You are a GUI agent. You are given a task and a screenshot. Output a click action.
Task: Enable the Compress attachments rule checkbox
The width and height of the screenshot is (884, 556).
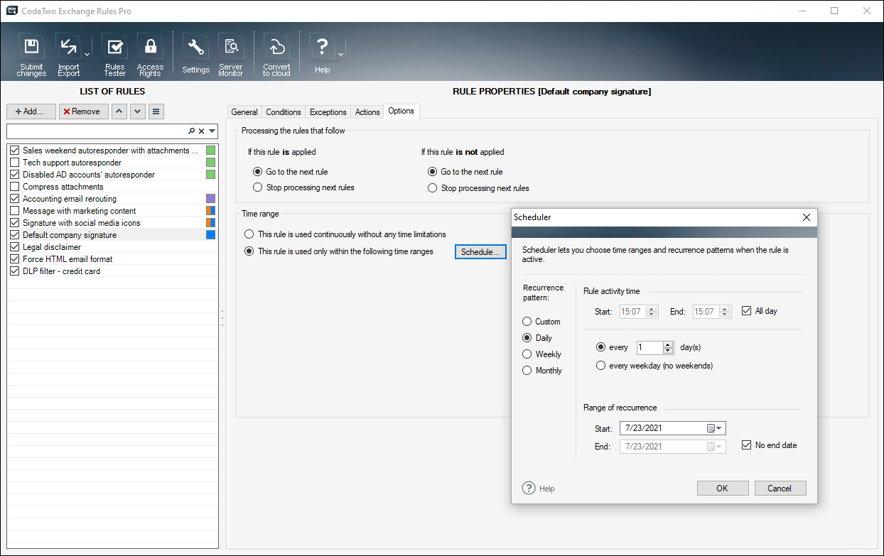15,187
